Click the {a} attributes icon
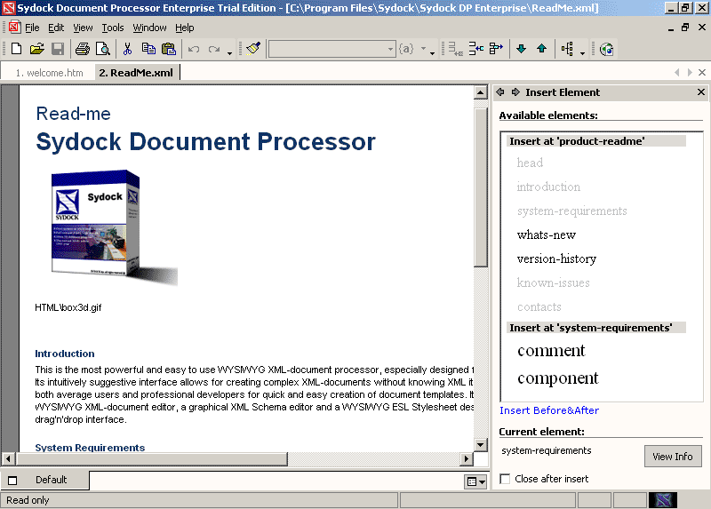The height and width of the screenshot is (509, 711). point(406,49)
